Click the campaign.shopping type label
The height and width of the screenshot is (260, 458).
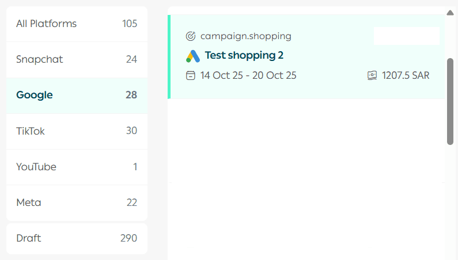click(246, 36)
